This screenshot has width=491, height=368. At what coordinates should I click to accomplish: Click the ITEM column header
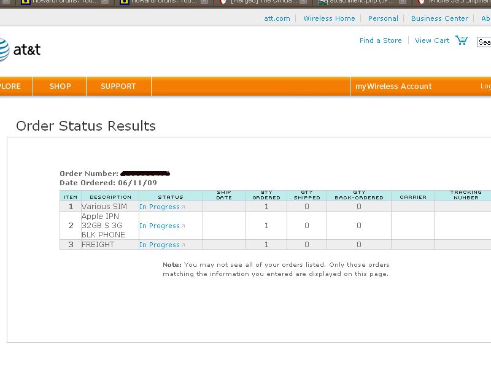pos(71,197)
